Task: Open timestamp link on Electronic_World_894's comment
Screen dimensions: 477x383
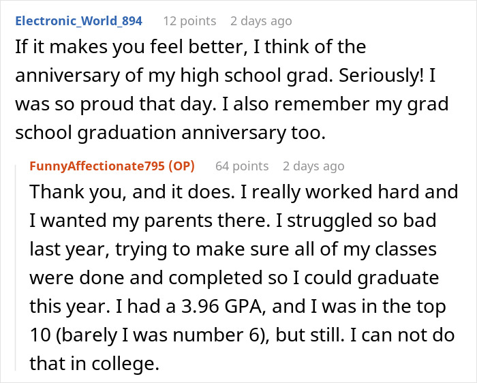Action: point(263,21)
